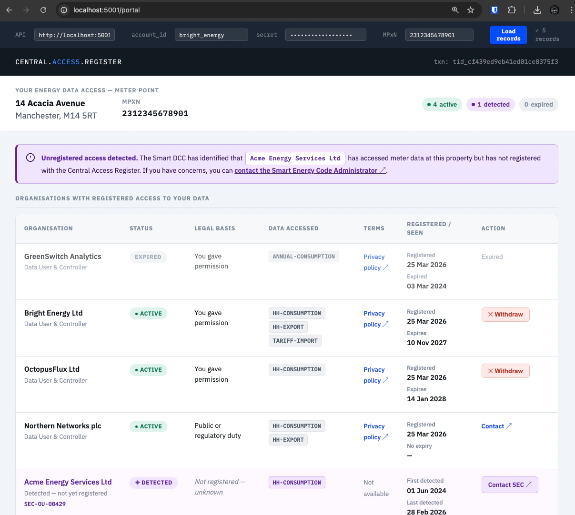575x515 pixels.
Task: Go back with the browser back arrow
Action: tap(9, 10)
